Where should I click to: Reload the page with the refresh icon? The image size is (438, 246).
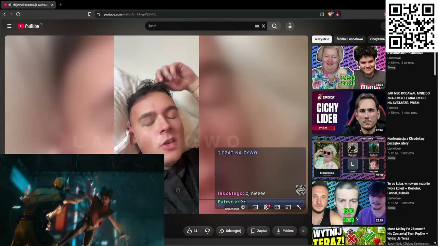pyautogui.click(x=18, y=14)
